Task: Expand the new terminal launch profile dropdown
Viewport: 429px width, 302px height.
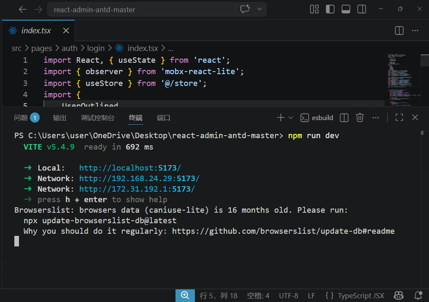Action: [291, 118]
